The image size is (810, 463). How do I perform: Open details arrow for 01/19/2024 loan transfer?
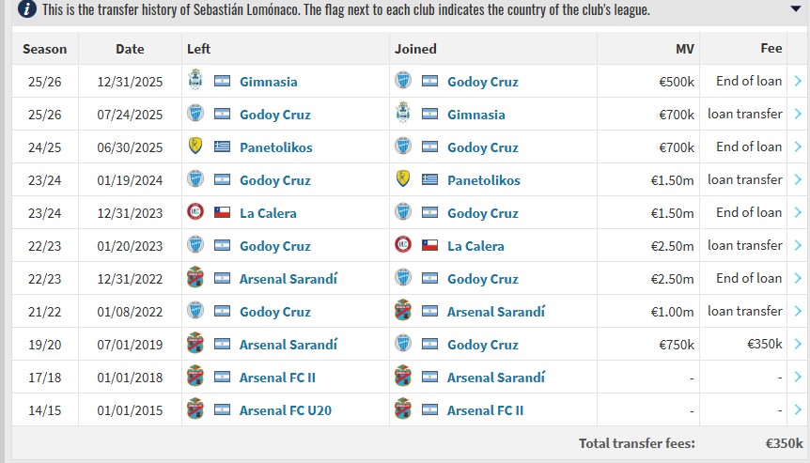(798, 180)
